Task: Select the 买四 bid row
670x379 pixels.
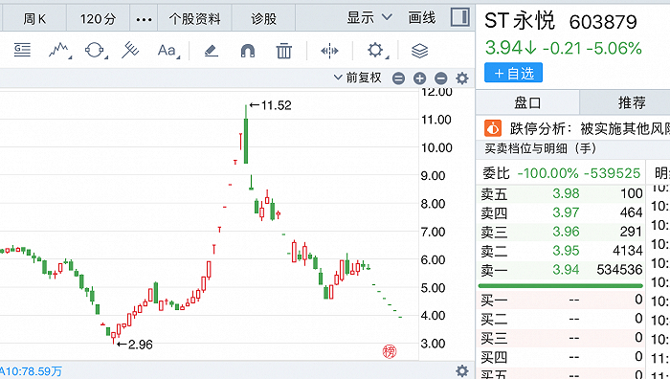Action: (561, 357)
